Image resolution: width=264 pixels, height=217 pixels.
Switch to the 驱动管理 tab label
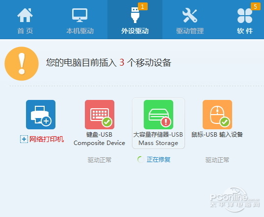[x=190, y=31]
